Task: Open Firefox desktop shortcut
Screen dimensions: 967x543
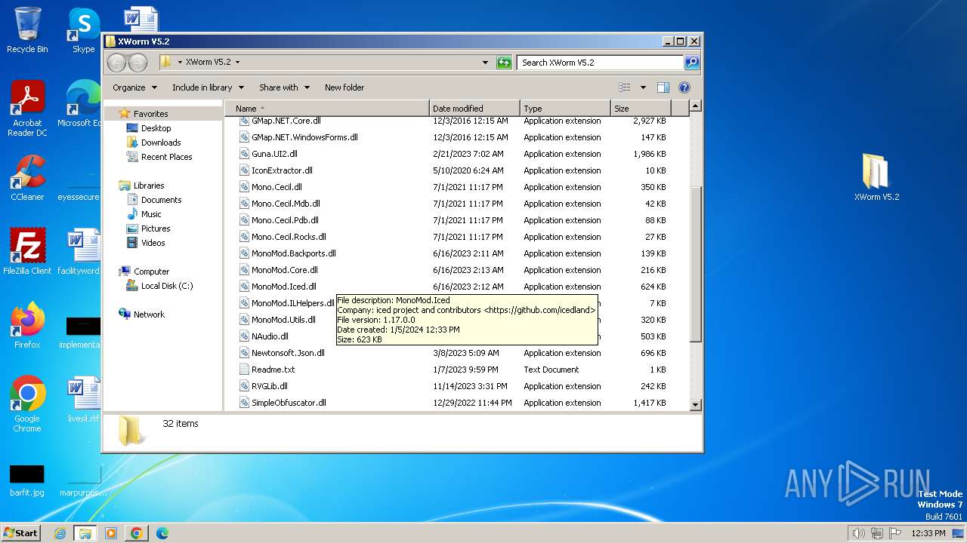Action: 27,326
